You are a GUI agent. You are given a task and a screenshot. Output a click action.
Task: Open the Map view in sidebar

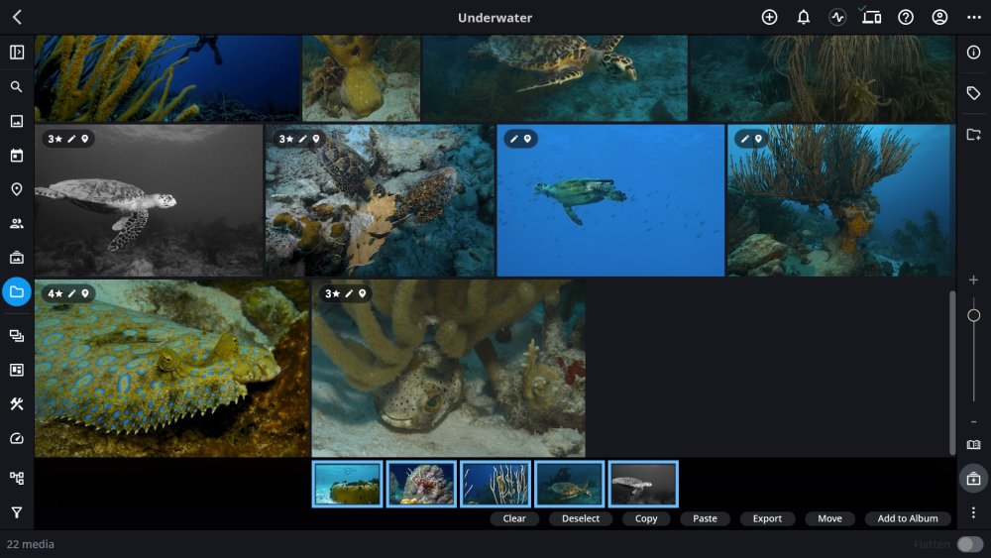[17, 189]
